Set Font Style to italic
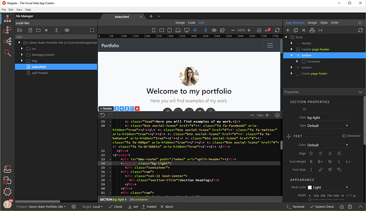 (x=311, y=170)
